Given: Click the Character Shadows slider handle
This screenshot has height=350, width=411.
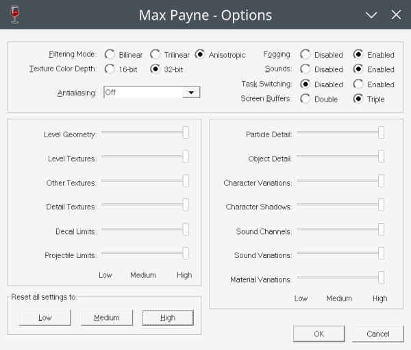Looking at the screenshot, I should click(x=381, y=205).
